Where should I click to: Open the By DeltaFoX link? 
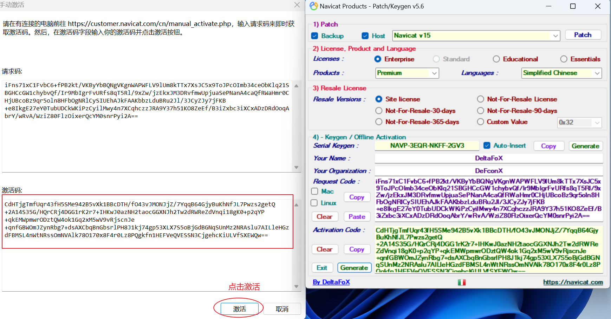[x=331, y=282]
